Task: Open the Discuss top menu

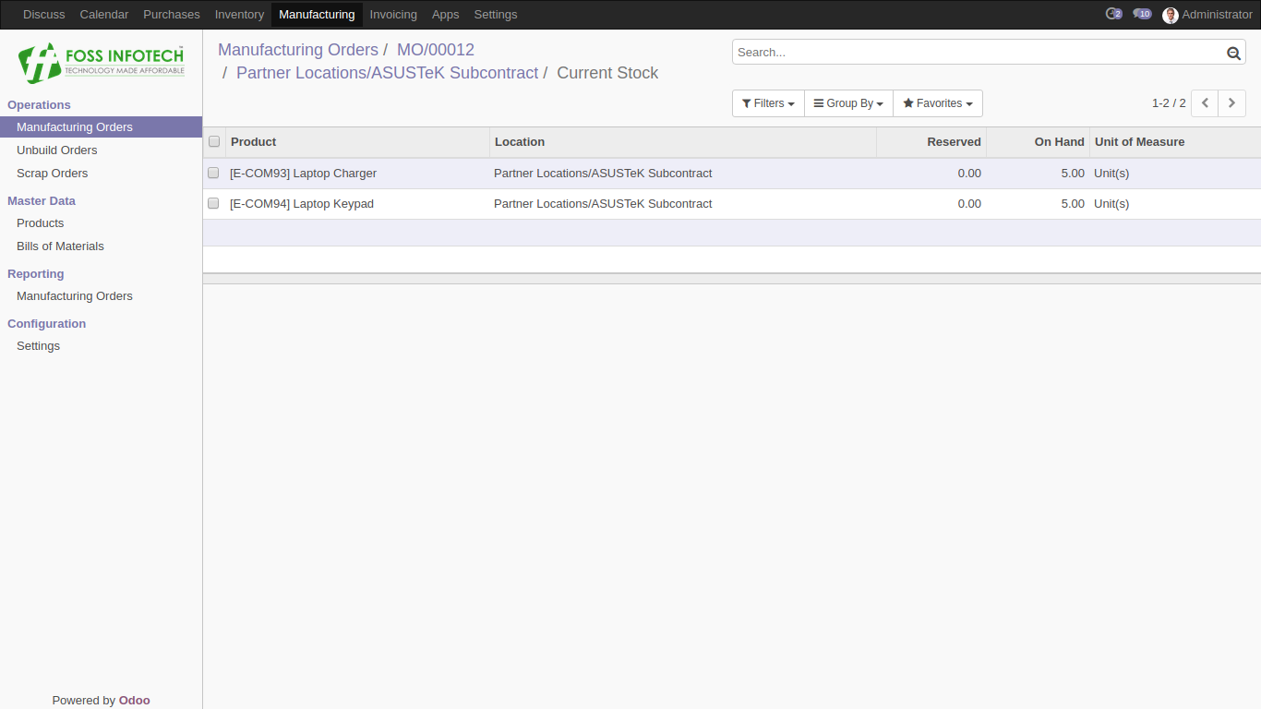Action: [x=44, y=15]
